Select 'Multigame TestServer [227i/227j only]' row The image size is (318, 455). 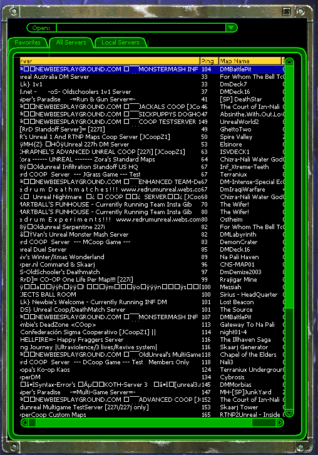152,407
